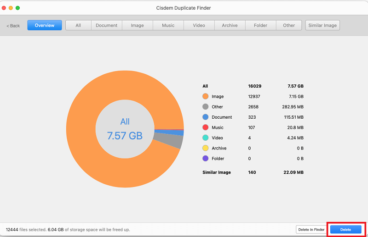Click the 'Document' legend label
The width and height of the screenshot is (368, 237).
pyautogui.click(x=222, y=117)
